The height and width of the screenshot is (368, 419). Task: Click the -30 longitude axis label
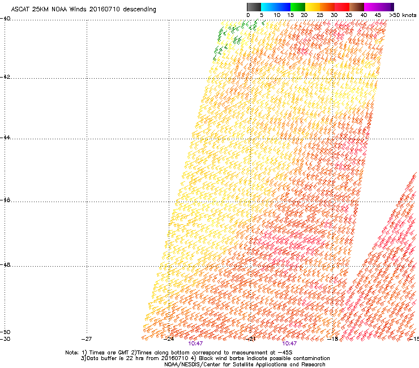5,339
